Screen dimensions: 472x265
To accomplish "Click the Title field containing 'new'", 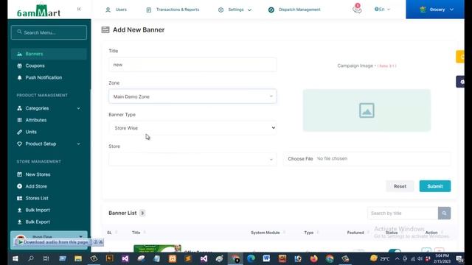I will [192, 65].
